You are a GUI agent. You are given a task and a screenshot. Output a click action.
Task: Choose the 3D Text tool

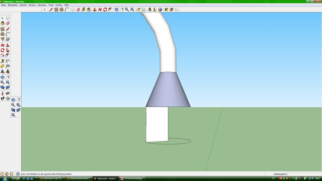[x=8, y=71]
